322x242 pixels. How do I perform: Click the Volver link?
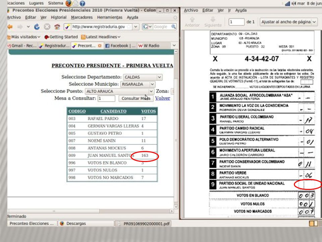(x=163, y=98)
